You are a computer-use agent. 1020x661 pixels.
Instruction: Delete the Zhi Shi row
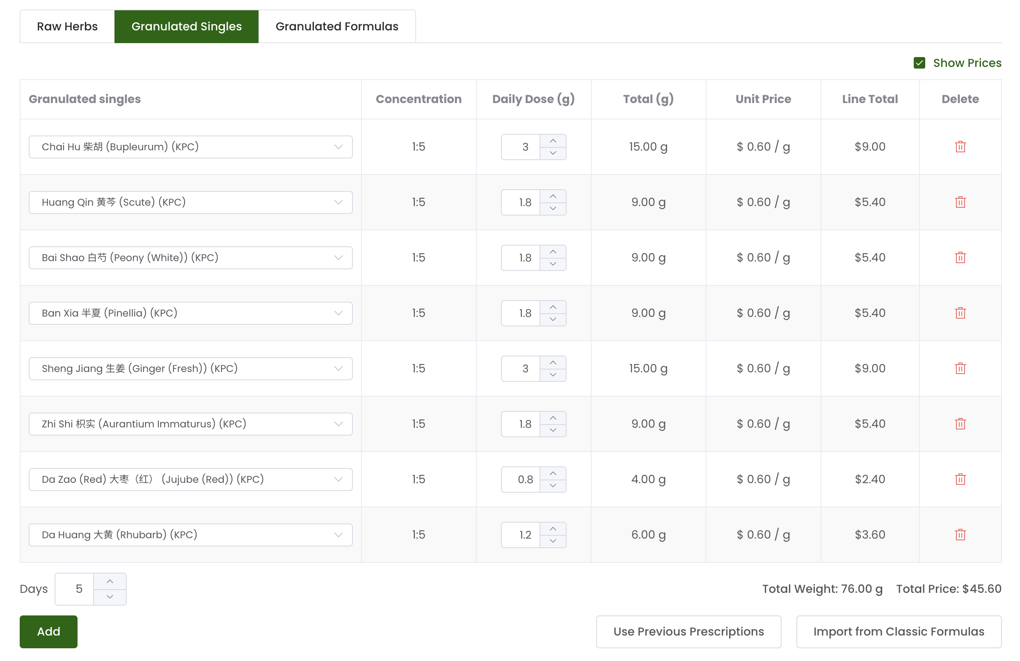click(x=961, y=424)
